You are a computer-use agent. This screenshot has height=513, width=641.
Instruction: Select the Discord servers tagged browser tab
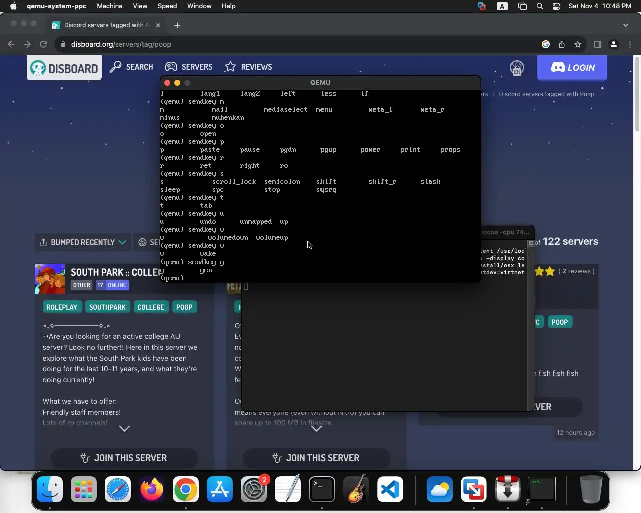[x=106, y=25]
